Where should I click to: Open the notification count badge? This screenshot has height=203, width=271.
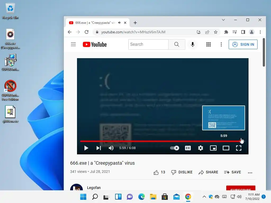tap(264, 197)
